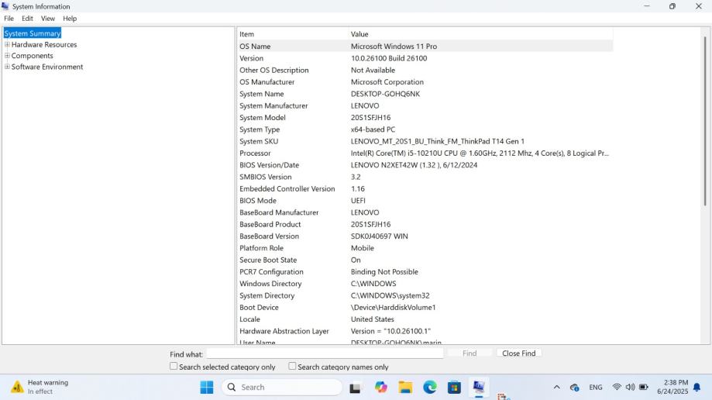Select the Hardware Resources label
712x400 pixels.
pyautogui.click(x=44, y=44)
